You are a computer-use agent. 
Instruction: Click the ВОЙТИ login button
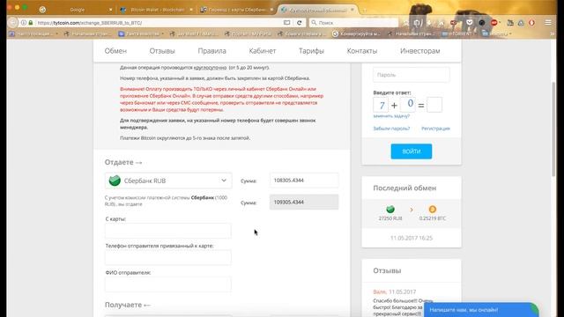(x=412, y=151)
